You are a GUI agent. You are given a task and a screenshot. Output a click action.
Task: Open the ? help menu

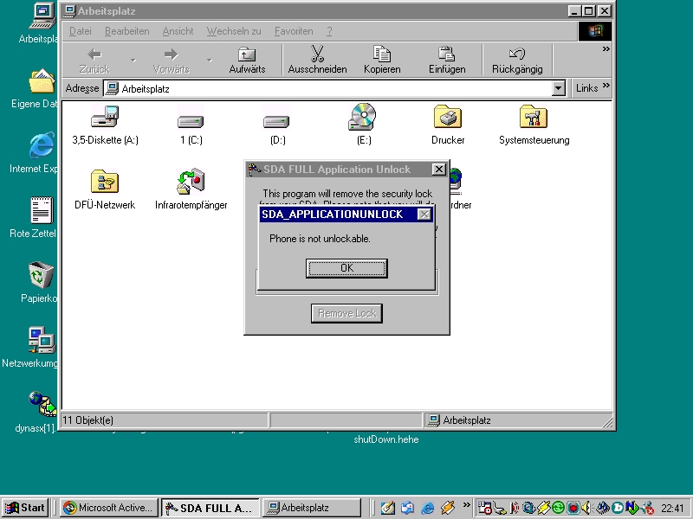coord(329,31)
